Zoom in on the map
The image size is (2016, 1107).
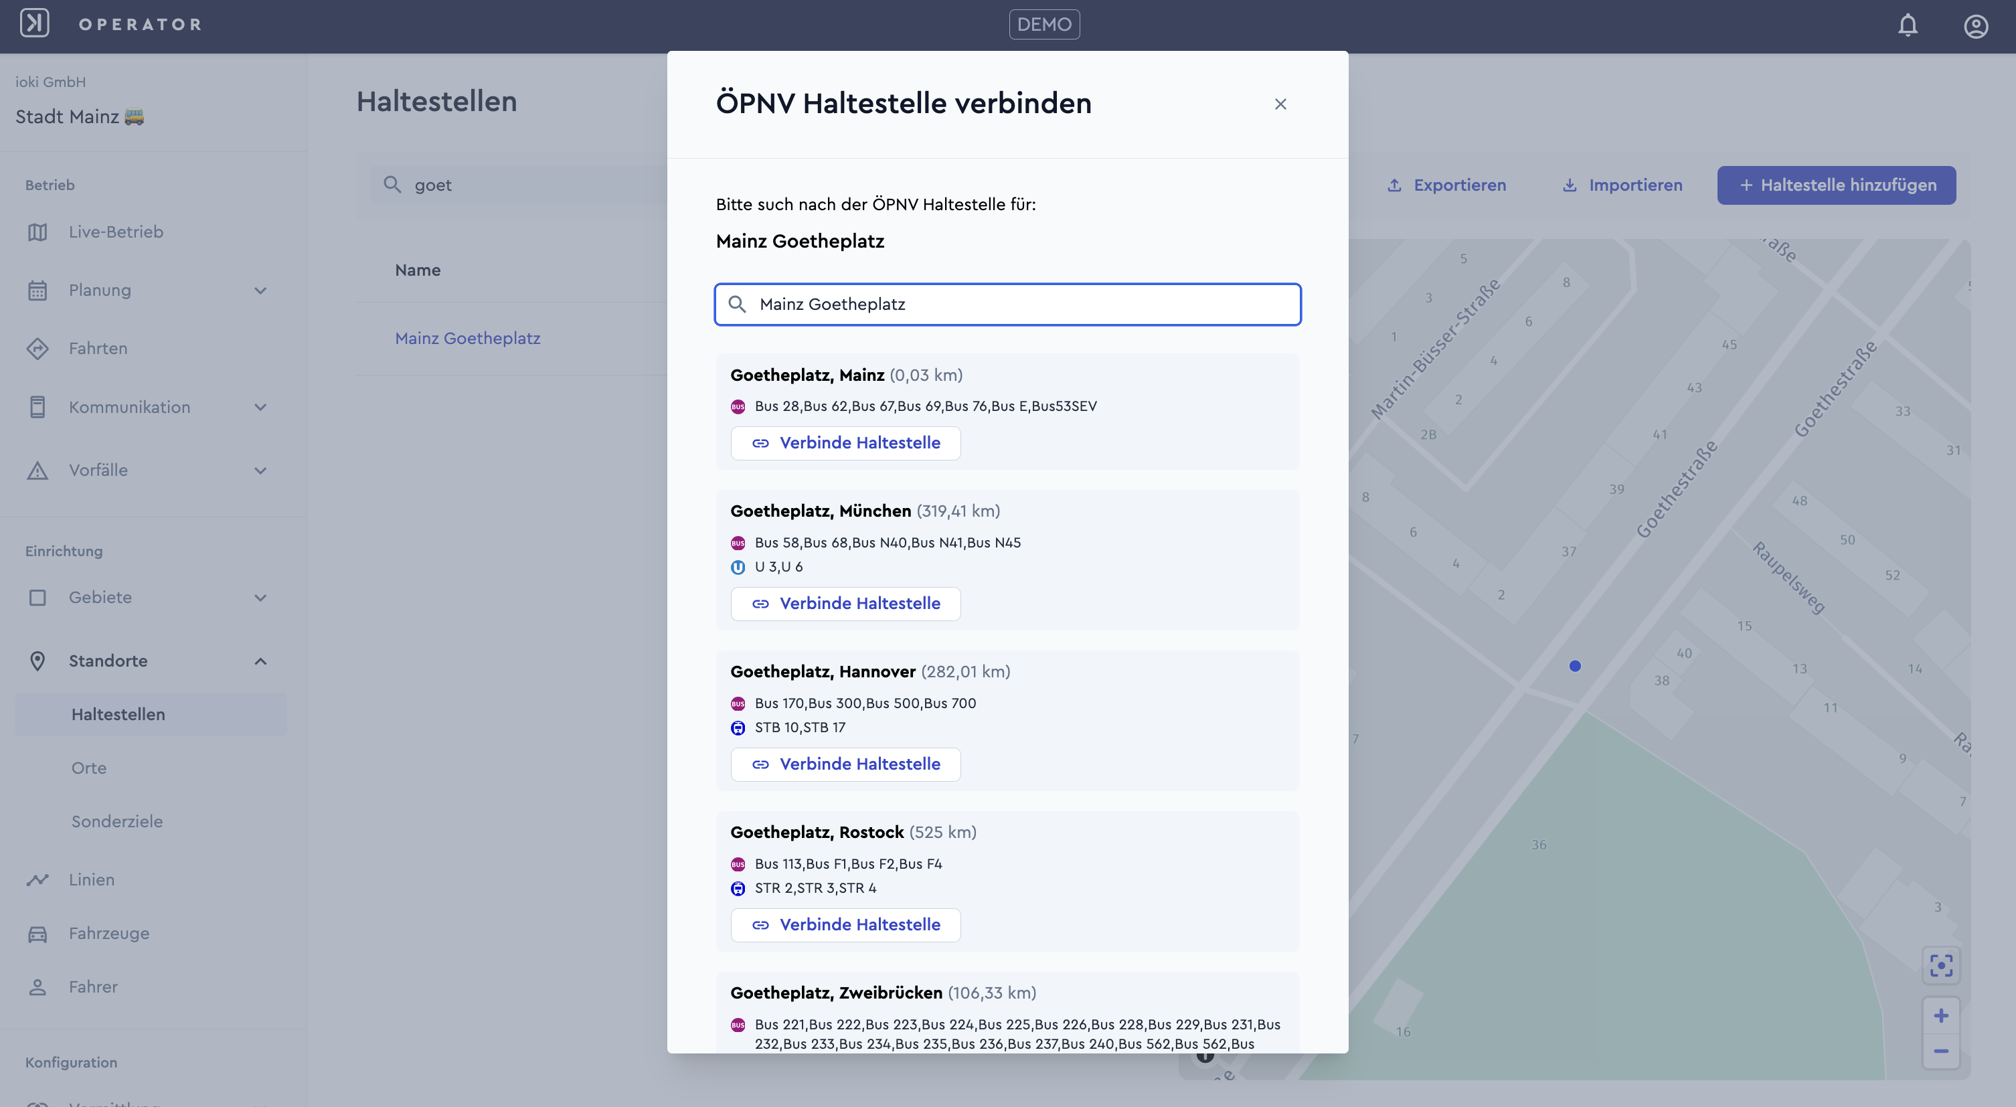(1941, 1015)
